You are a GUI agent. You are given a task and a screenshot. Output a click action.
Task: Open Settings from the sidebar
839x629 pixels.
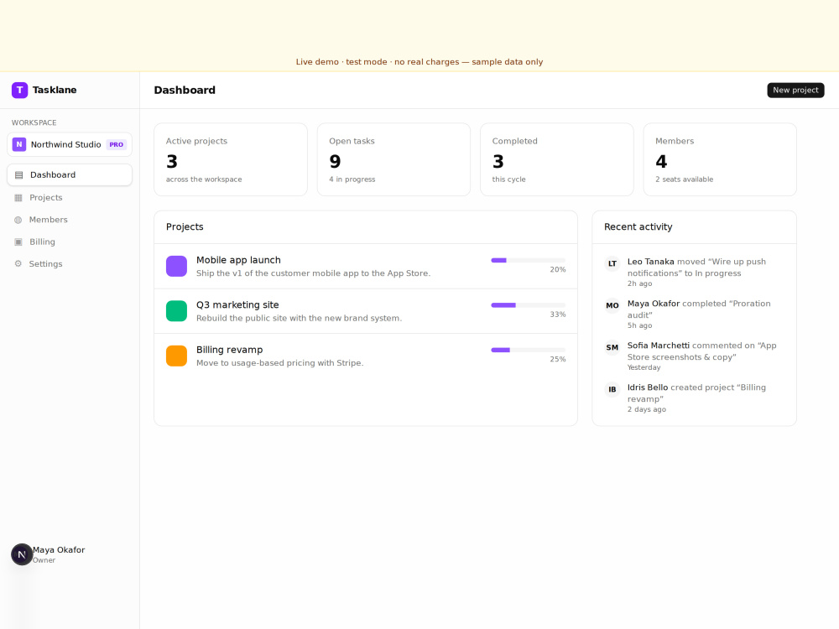tap(70, 263)
